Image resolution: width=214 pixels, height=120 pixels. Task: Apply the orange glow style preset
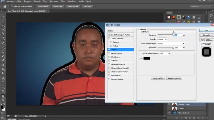tap(174, 17)
